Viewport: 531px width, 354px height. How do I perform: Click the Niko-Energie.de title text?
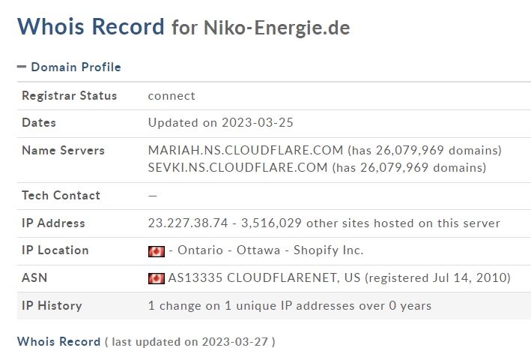(276, 28)
